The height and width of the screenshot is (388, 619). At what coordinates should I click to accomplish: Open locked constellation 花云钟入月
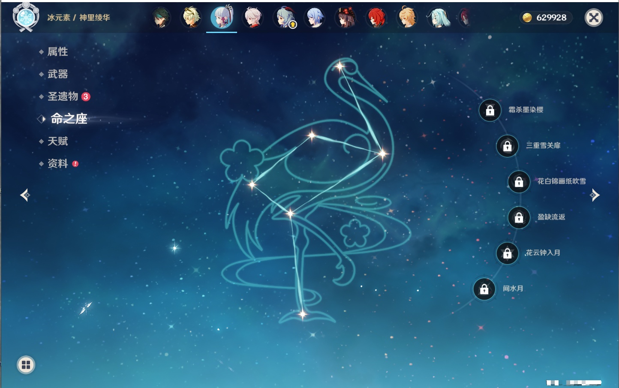click(x=508, y=253)
